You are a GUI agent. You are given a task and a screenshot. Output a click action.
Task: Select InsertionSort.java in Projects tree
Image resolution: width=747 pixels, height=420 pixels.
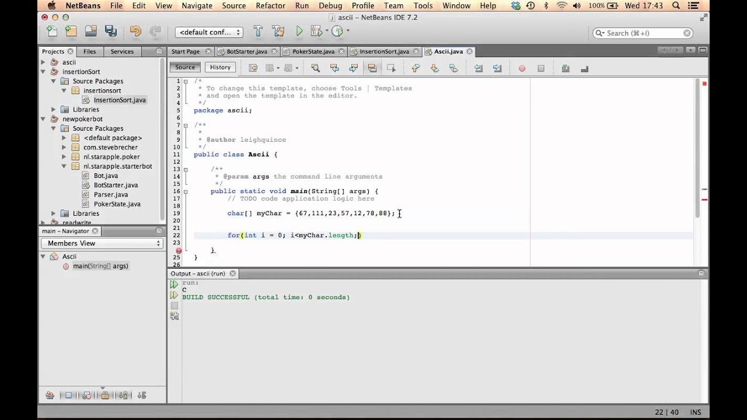(x=120, y=100)
